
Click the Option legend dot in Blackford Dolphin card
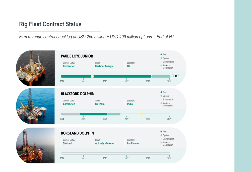161,96
